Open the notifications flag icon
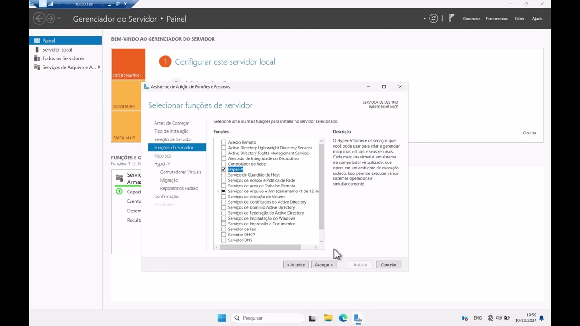The image size is (580, 326). 452,18
